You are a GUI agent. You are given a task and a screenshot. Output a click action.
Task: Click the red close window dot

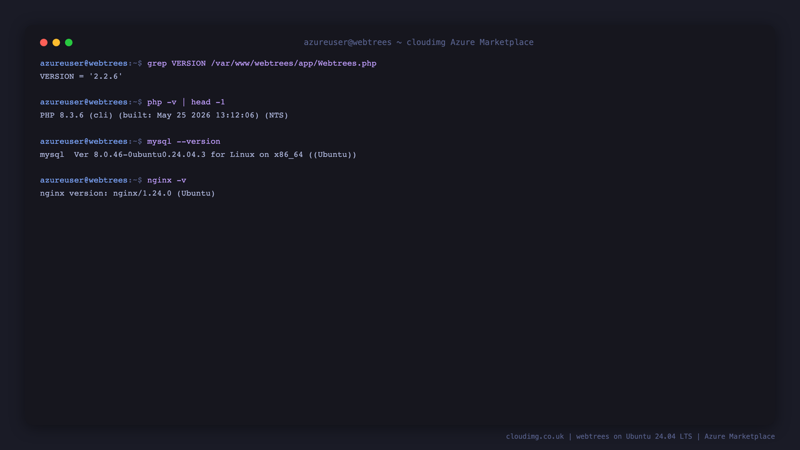[x=44, y=42]
